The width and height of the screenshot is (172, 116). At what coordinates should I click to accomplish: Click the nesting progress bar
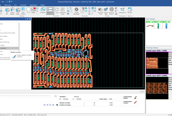[x=28, y=96]
